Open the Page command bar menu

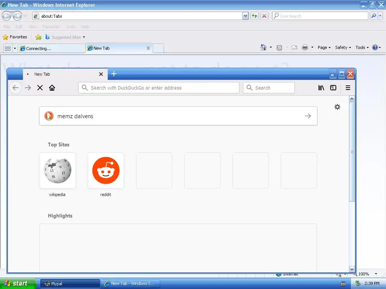pyautogui.click(x=324, y=47)
